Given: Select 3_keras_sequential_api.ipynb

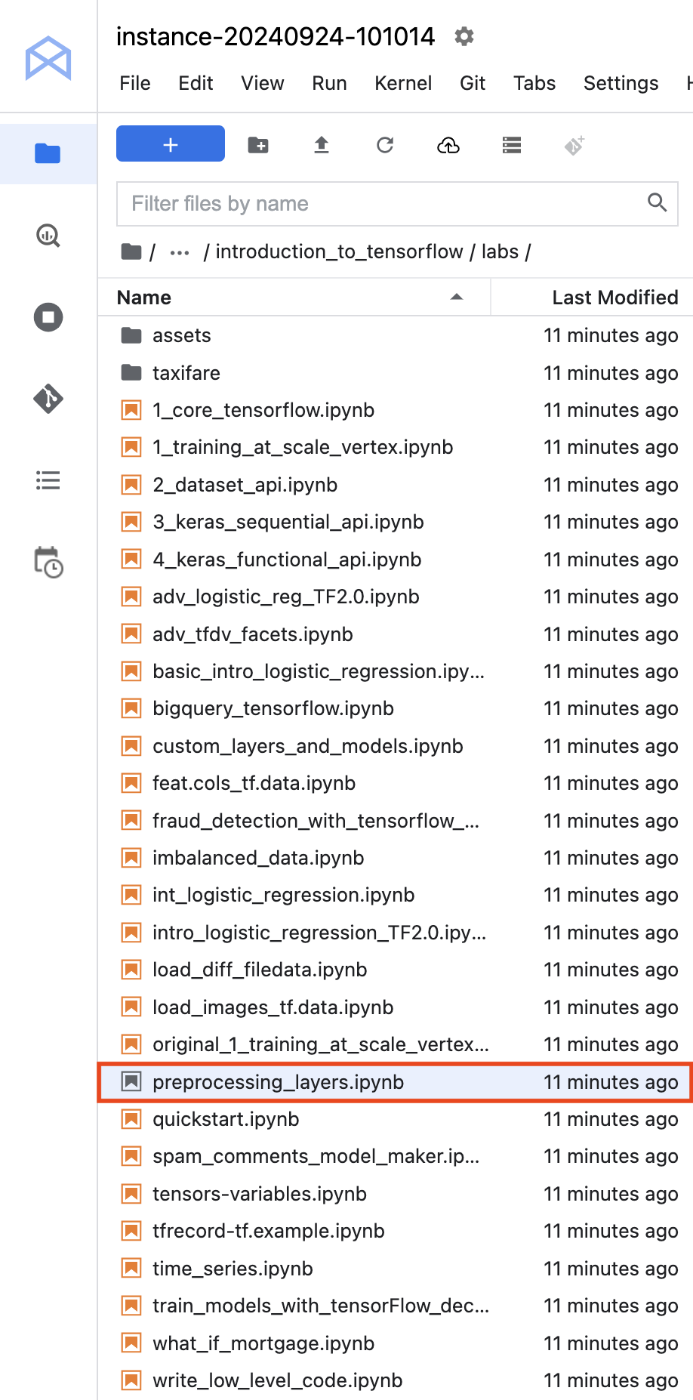Looking at the screenshot, I should pyautogui.click(x=396, y=522).
